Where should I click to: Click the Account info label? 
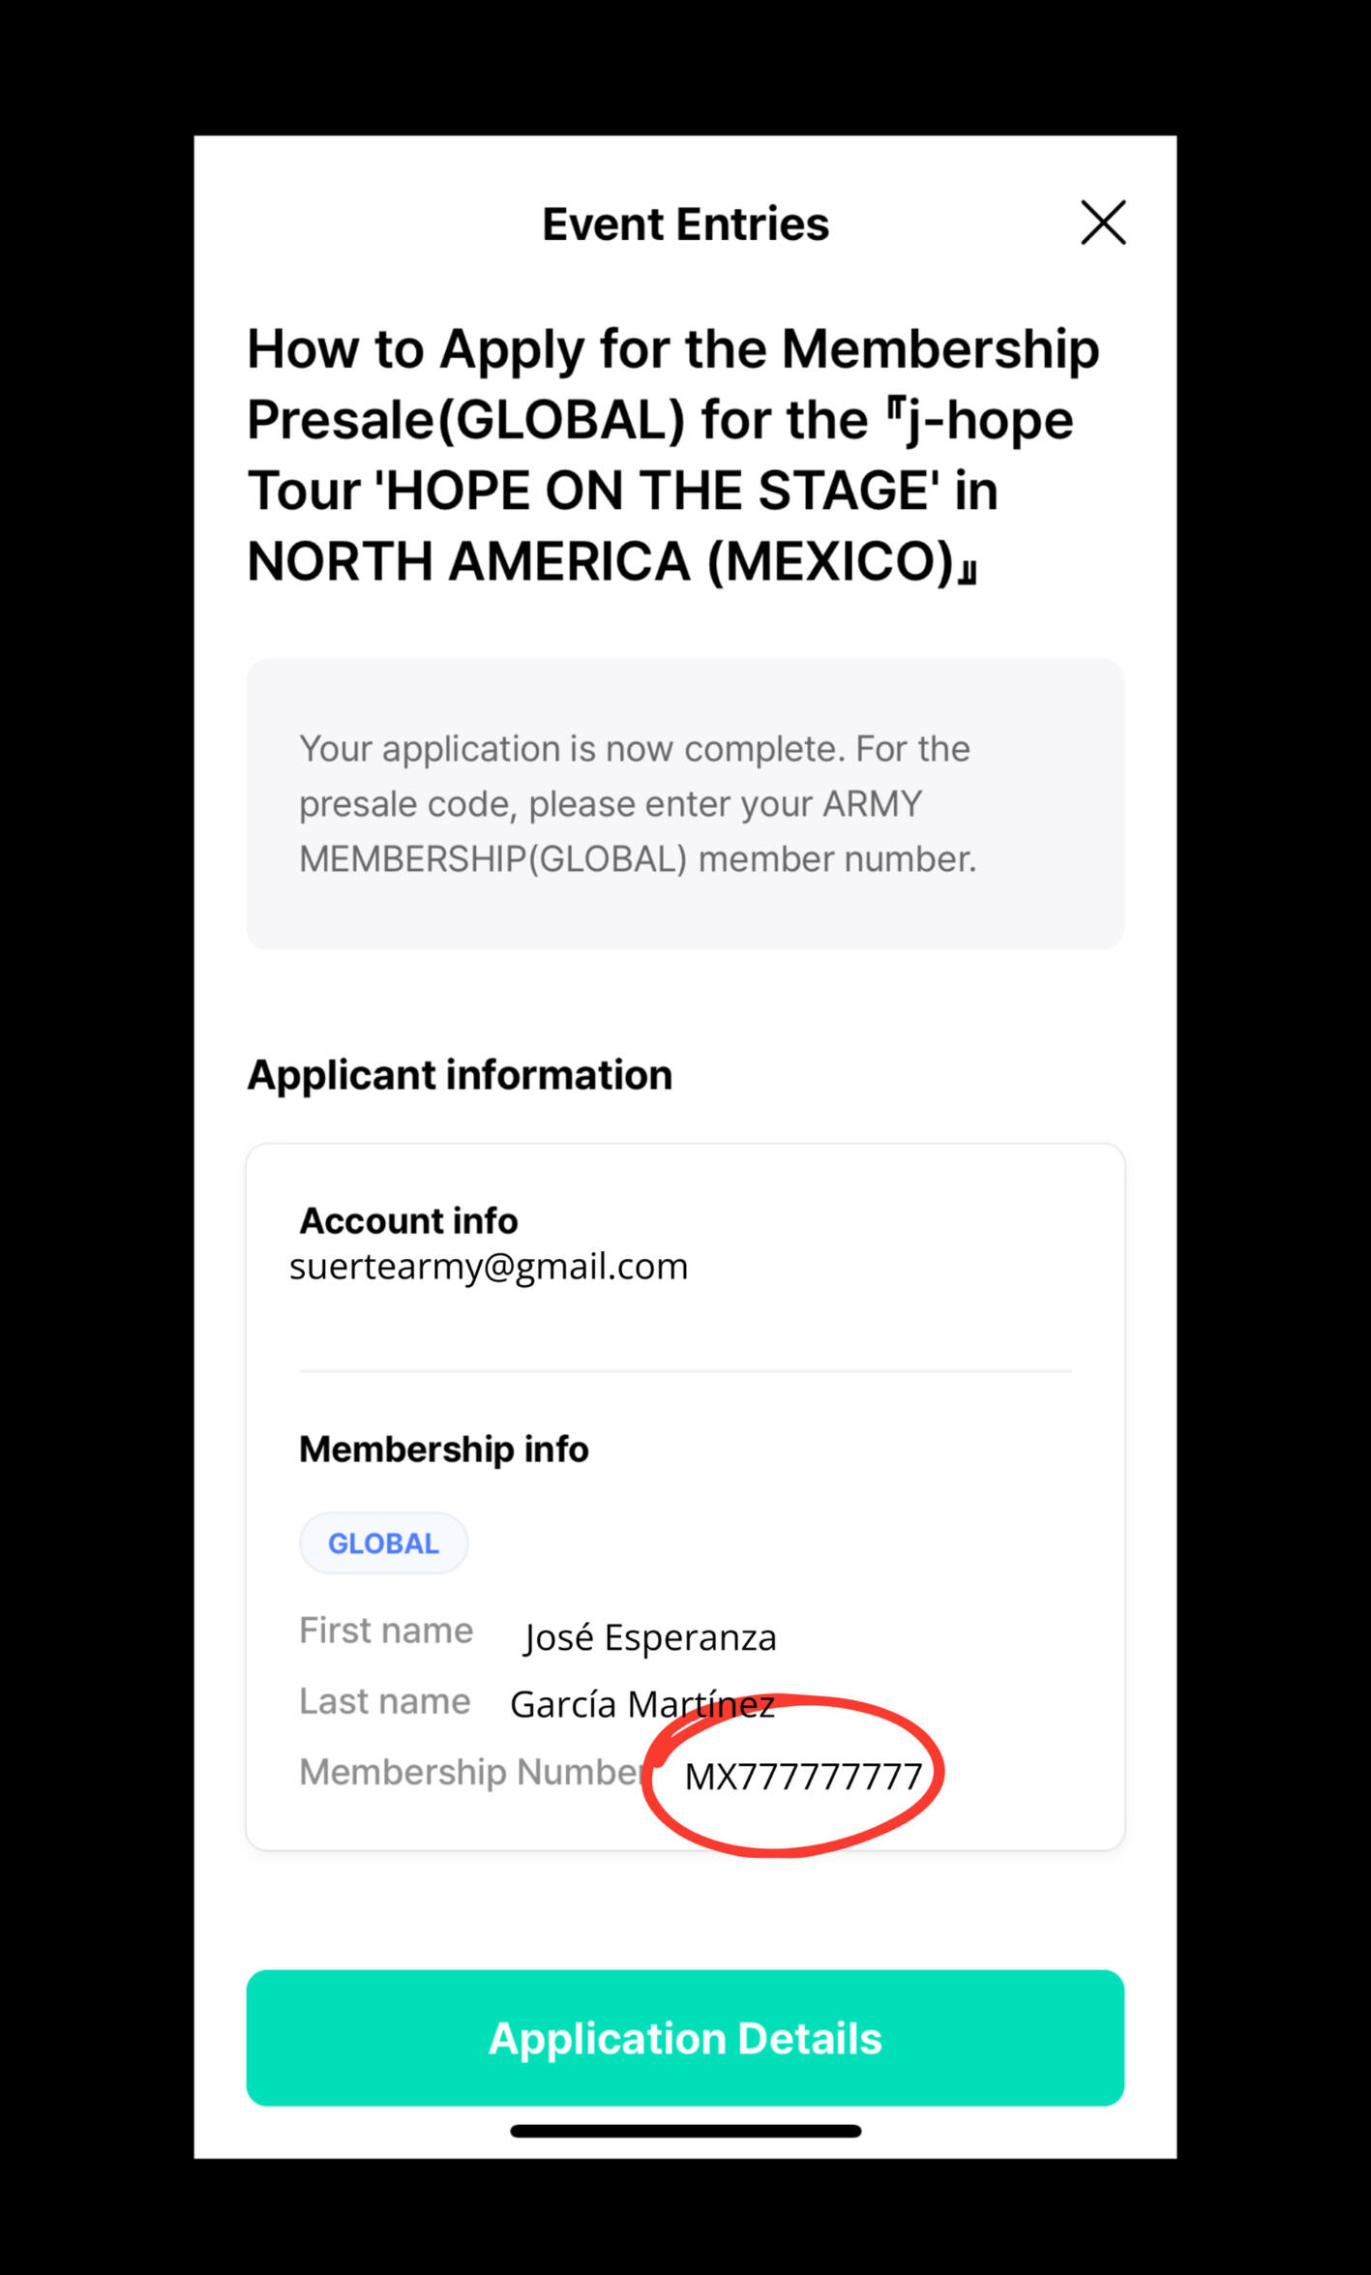click(408, 1221)
